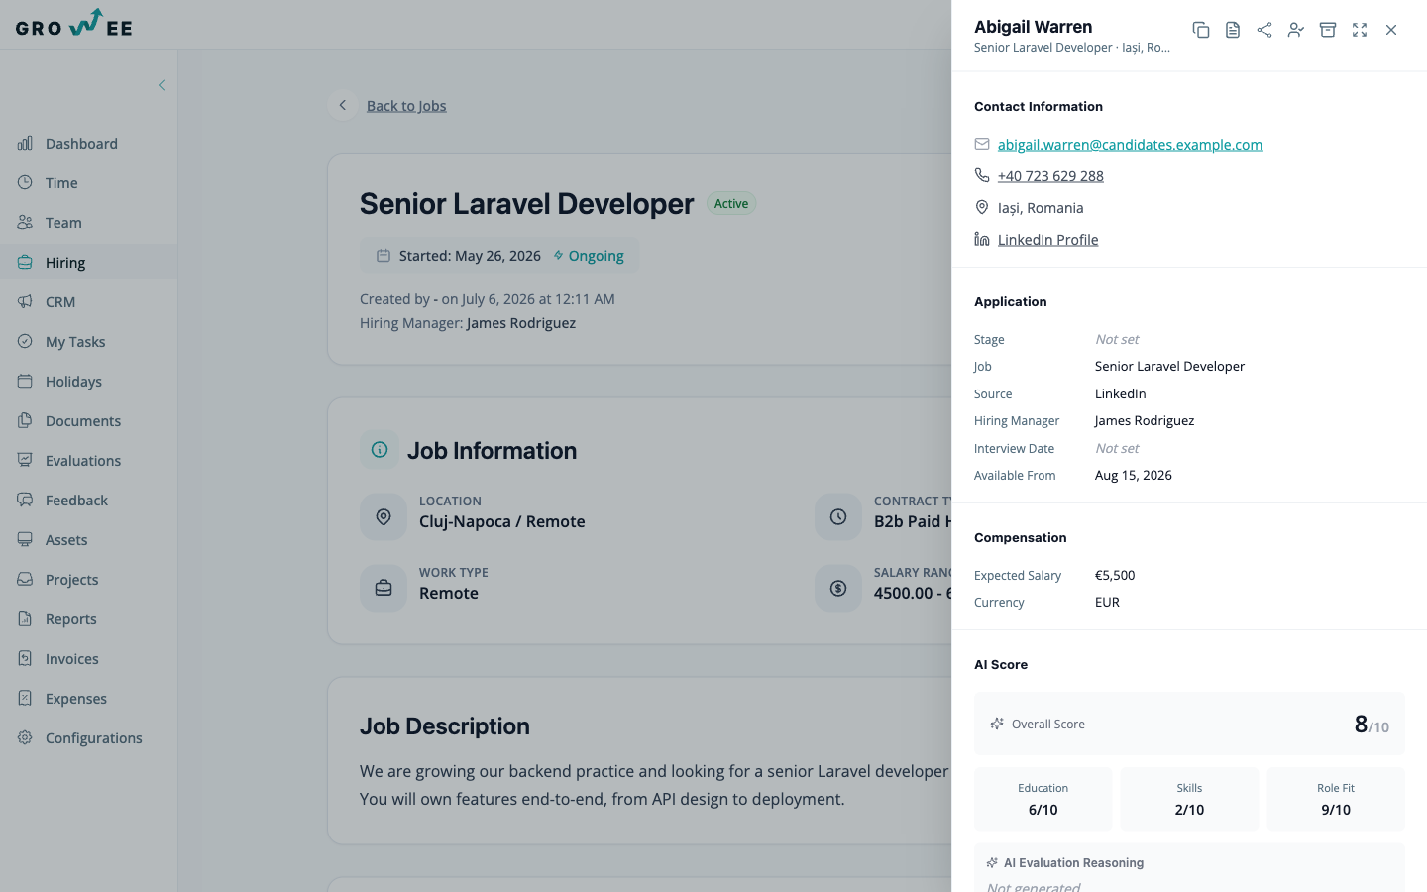
Task: Click the Education 6/10 score tile
Action: (x=1043, y=799)
